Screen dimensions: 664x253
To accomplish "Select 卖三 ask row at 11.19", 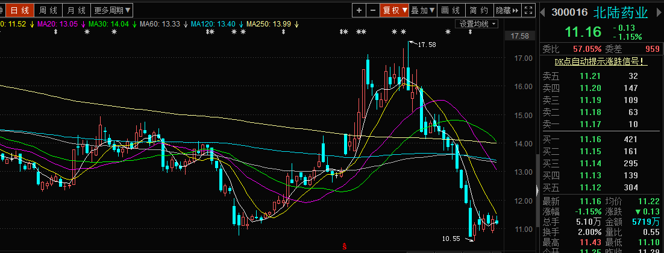I will pos(601,100).
